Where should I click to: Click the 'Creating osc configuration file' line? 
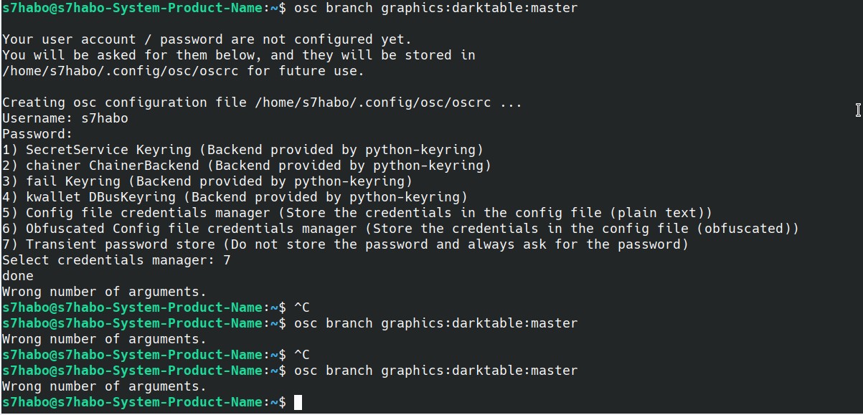262,102
